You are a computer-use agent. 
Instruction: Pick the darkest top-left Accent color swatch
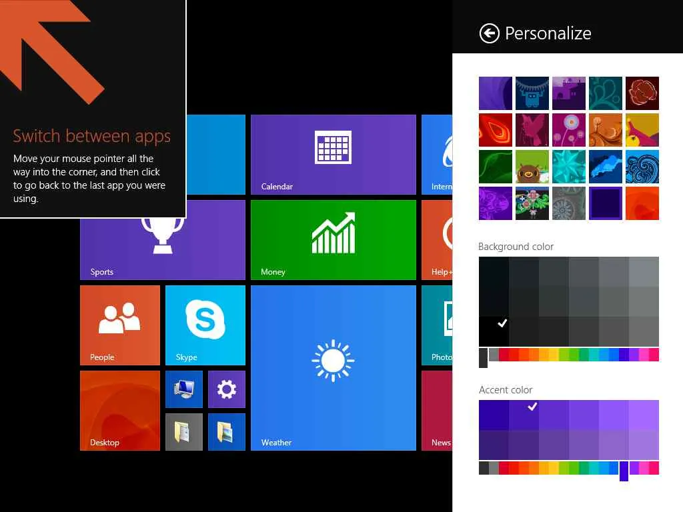494,415
